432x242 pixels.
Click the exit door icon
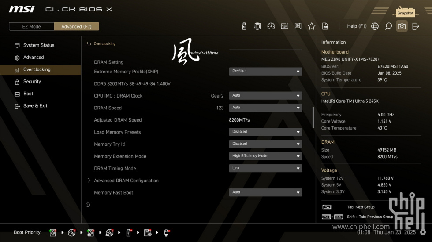(x=415, y=26)
